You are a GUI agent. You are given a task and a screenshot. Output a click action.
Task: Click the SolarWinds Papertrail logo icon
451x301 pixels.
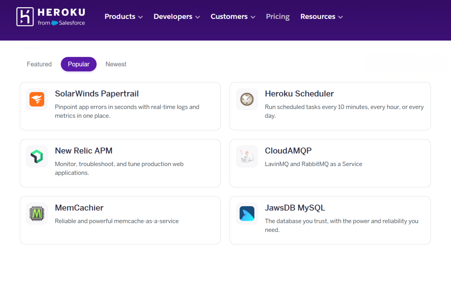37,99
